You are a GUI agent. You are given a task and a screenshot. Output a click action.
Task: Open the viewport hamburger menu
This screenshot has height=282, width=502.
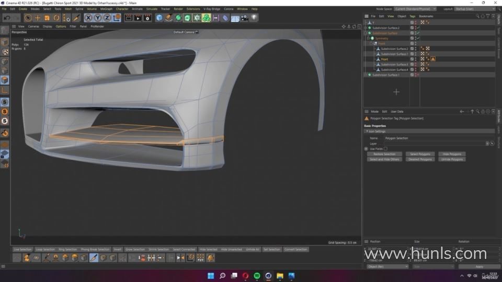(14, 27)
